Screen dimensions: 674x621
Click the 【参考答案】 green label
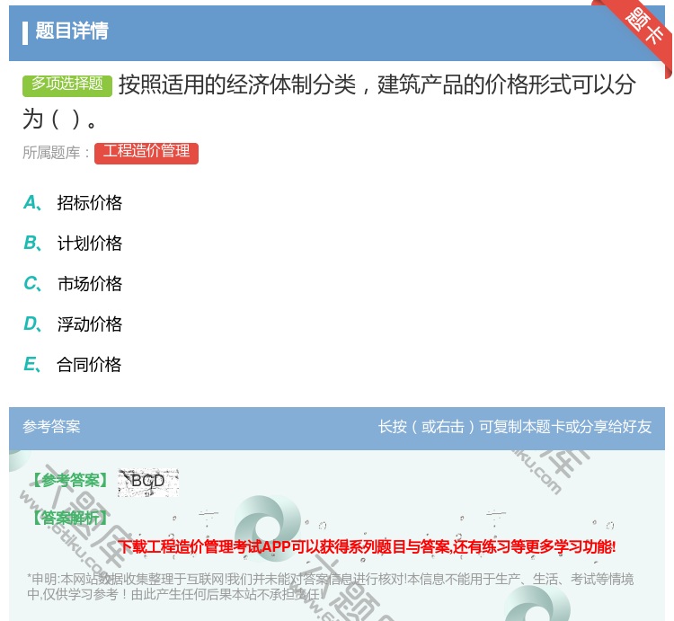pos(70,480)
